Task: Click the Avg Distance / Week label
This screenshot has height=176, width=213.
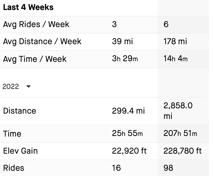Action: click(42, 41)
